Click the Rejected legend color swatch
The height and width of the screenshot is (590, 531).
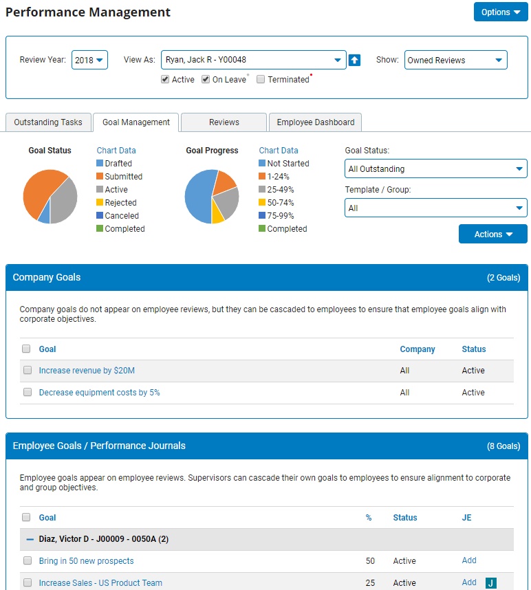(100, 202)
